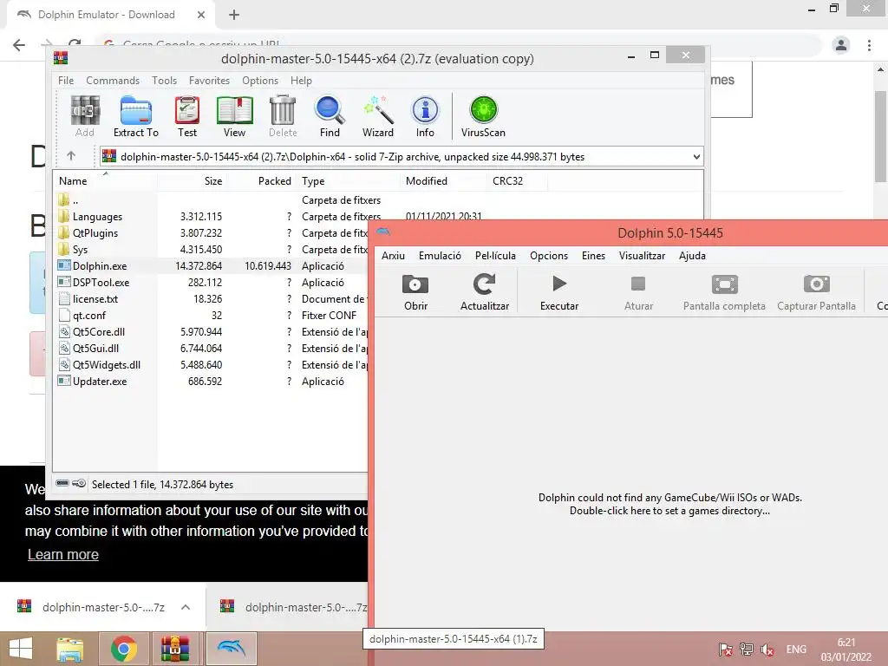Open the Dolphin Pel·lícula menu
Screen dimensions: 888x666
pyautogui.click(x=495, y=256)
